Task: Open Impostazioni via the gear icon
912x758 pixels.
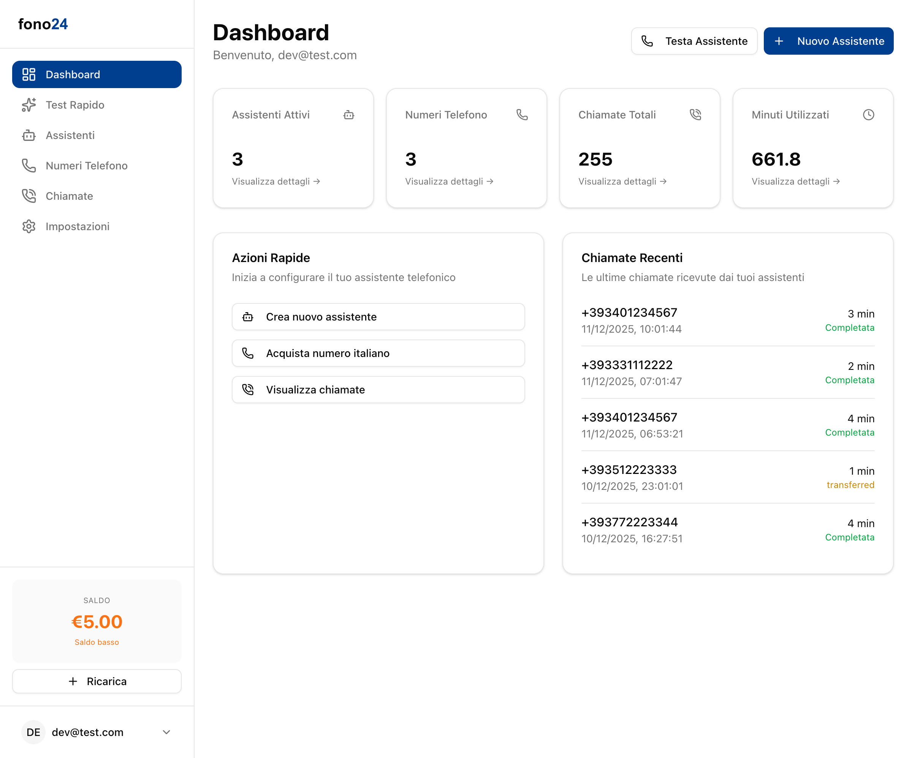Action: click(28, 226)
